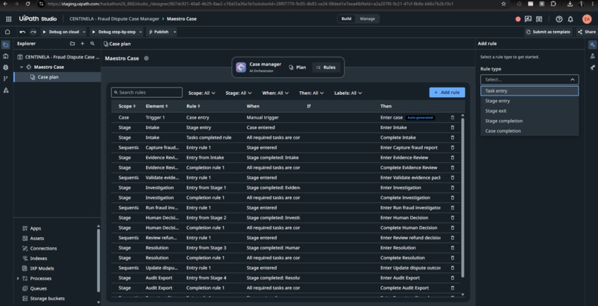Delete the Enter Resolution rule

point(453,247)
